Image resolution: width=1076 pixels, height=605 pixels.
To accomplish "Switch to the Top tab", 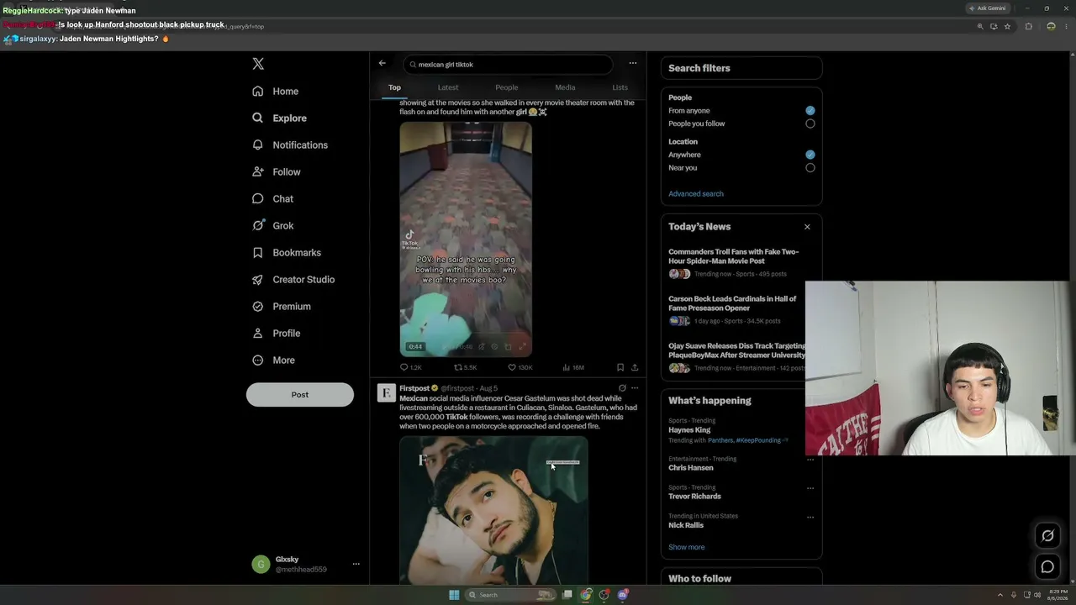I will [x=394, y=87].
